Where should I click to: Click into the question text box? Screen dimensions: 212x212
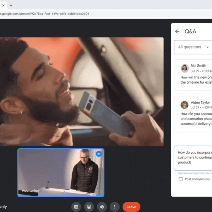point(193,157)
